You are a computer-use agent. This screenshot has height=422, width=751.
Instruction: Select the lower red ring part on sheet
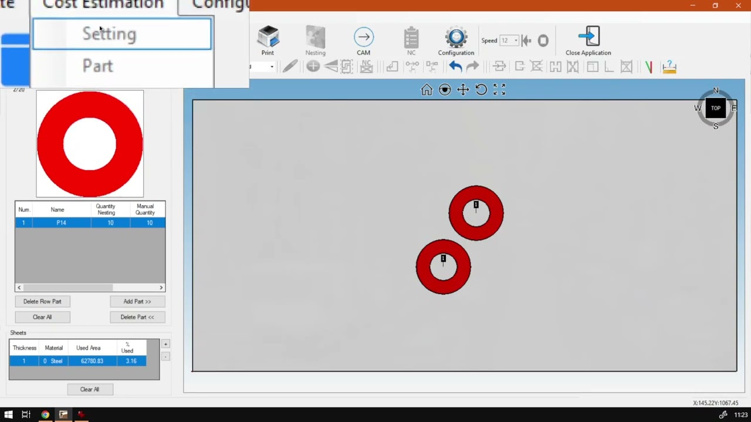click(443, 267)
